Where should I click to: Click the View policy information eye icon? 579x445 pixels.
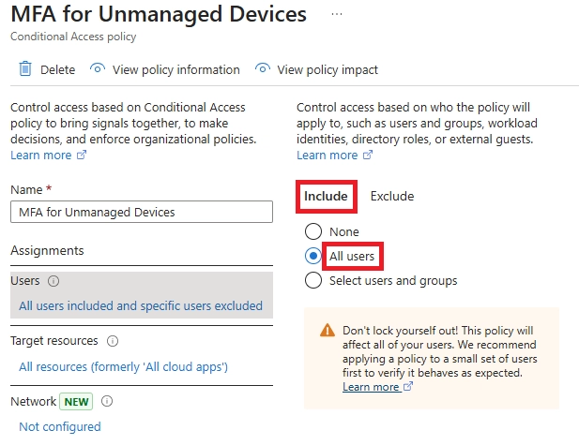(x=97, y=69)
